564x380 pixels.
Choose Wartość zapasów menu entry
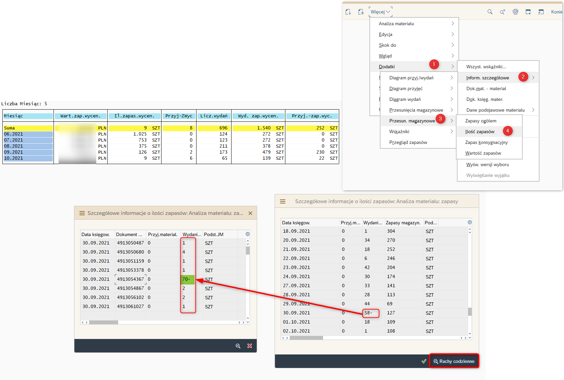click(483, 153)
